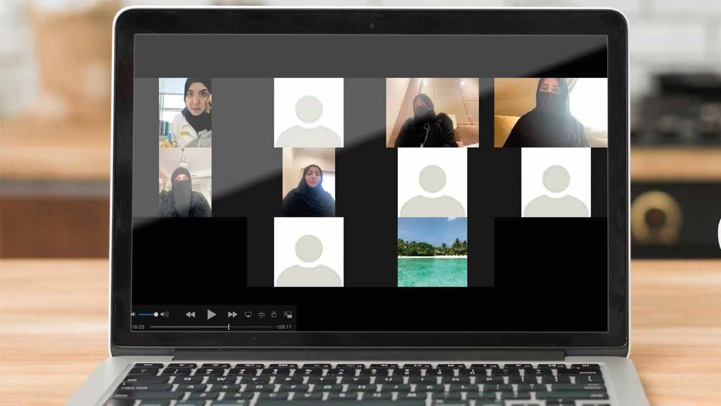721x406 pixels.
Task: Enable picture-in-picture mode icon
Action: pos(288,315)
